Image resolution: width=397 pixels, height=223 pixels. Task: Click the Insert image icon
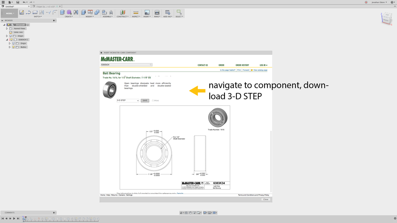point(147,12)
